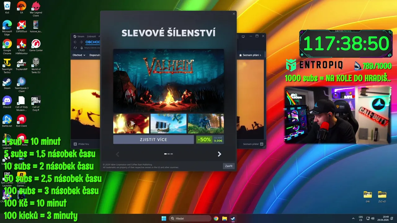Open the E46 folder on desktop
Viewport: 397px width, 223px height.
[x=368, y=197]
